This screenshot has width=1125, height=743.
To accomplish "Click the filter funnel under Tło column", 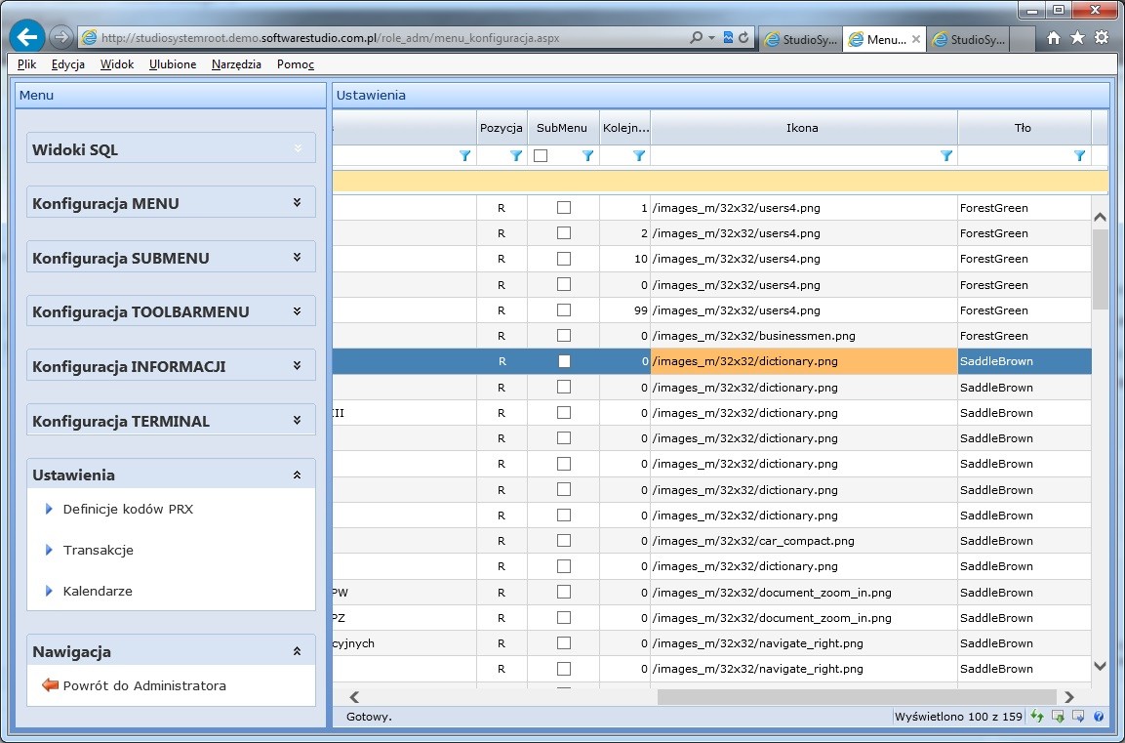I will 1080,156.
